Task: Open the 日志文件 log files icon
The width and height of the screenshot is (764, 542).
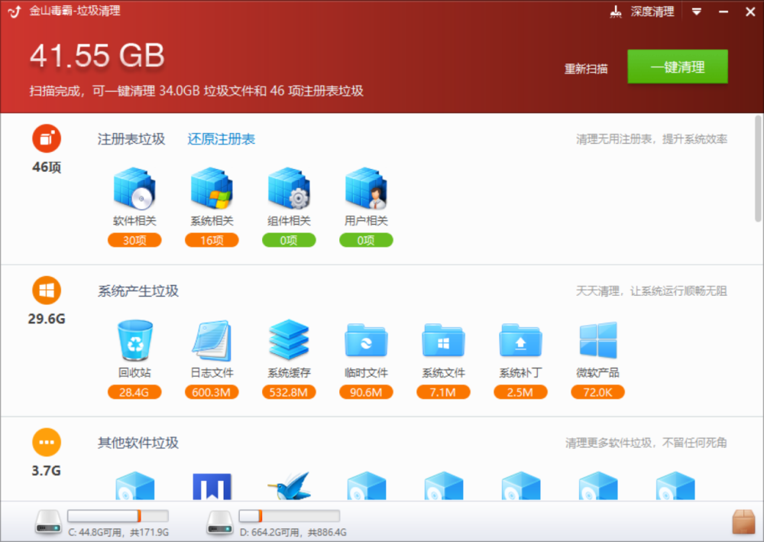Action: pyautogui.click(x=212, y=340)
